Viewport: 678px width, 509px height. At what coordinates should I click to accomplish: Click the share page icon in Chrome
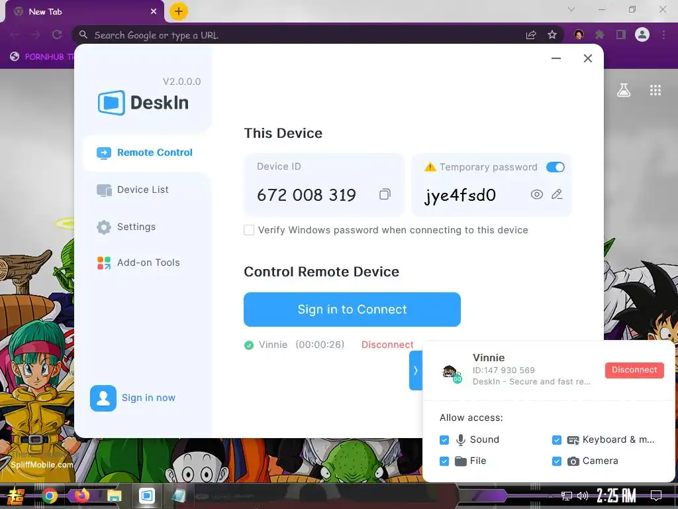pyautogui.click(x=531, y=34)
